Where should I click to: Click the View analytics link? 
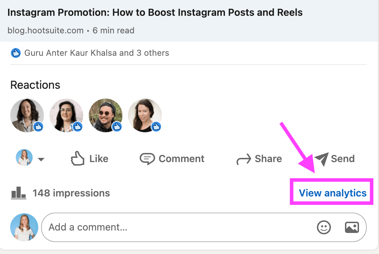coord(332,193)
